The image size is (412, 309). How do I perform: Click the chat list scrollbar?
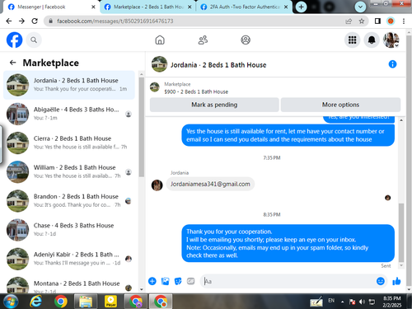[x=142, y=126]
